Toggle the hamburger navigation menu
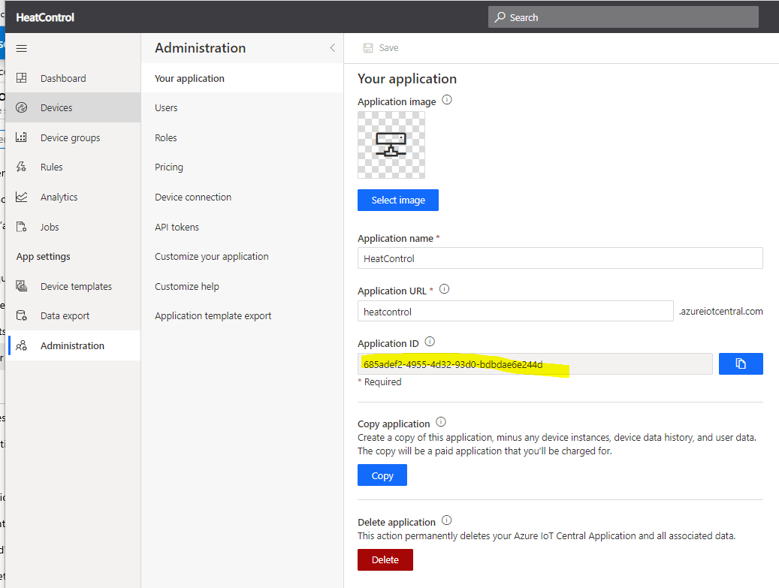The height and width of the screenshot is (588, 779). point(21,48)
